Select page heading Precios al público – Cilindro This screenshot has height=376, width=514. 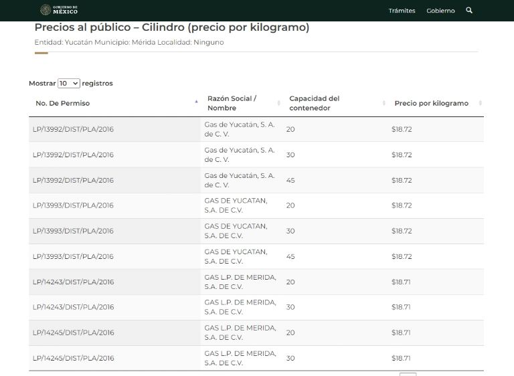(172, 27)
